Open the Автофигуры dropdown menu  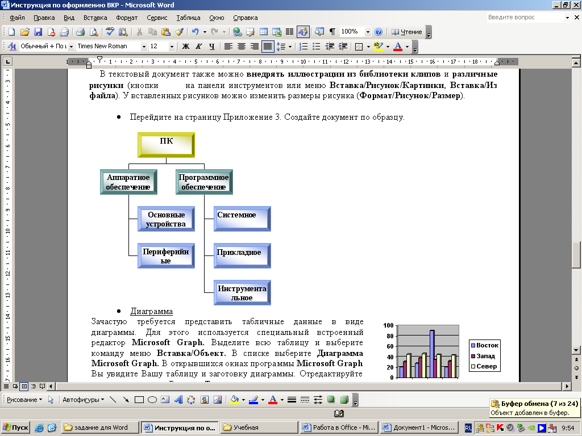coord(83,400)
